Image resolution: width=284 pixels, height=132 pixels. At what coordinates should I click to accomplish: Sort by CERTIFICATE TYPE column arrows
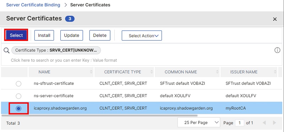[152, 72]
